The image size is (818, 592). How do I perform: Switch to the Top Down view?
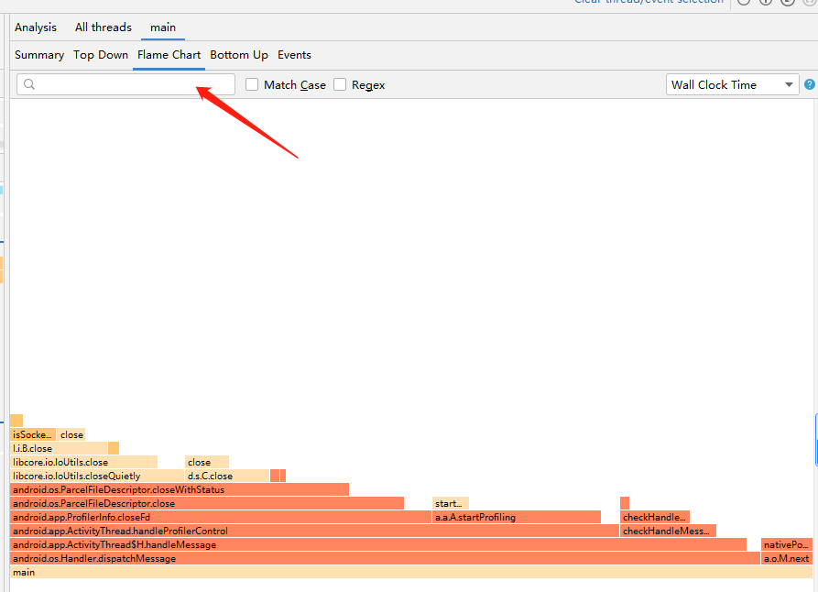coord(101,55)
